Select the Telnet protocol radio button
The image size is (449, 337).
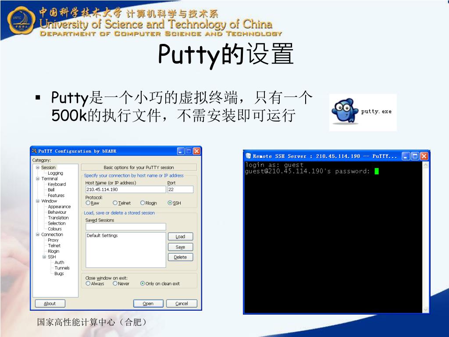tap(115, 203)
